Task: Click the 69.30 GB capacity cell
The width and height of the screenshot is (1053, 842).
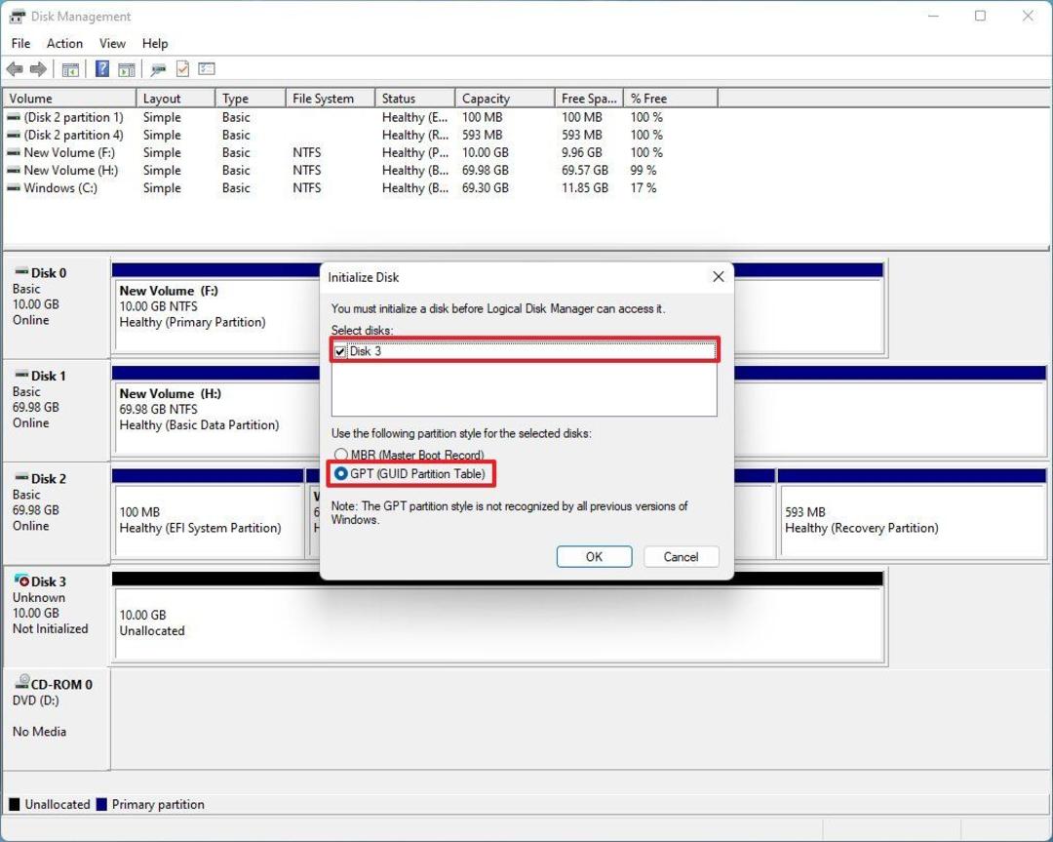Action: click(485, 188)
